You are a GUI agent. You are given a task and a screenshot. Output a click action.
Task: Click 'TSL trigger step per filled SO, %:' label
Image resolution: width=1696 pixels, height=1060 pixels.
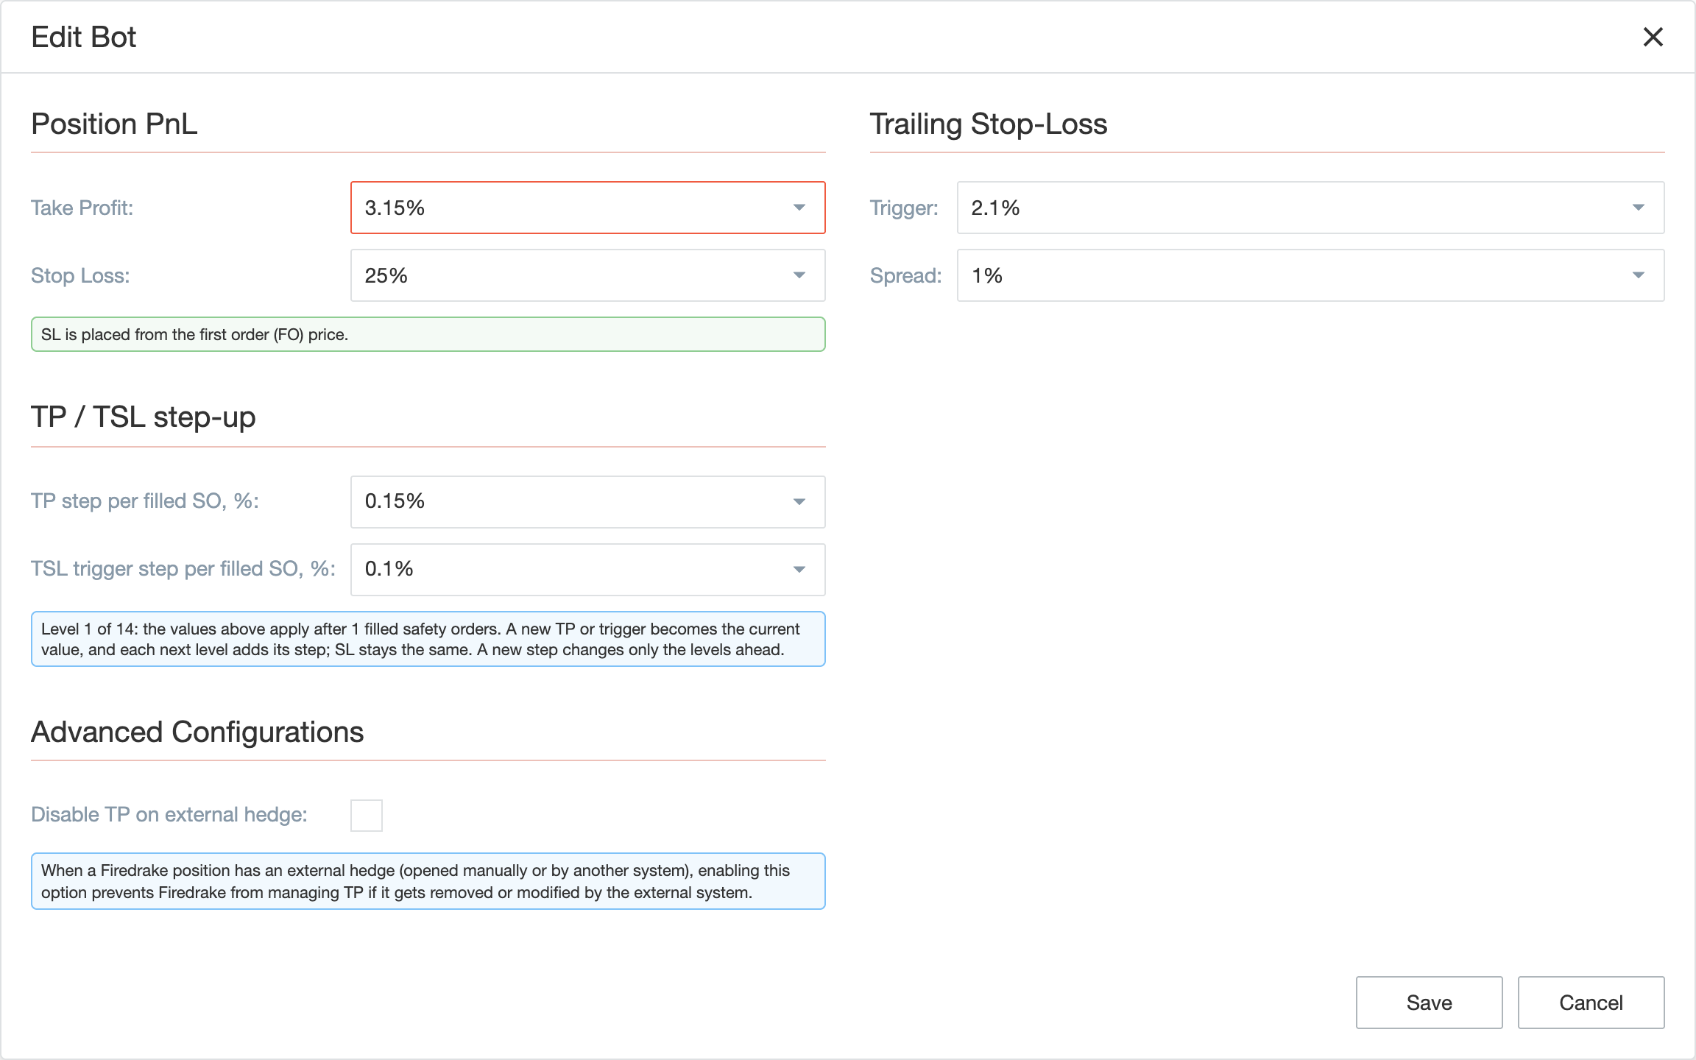(x=183, y=569)
